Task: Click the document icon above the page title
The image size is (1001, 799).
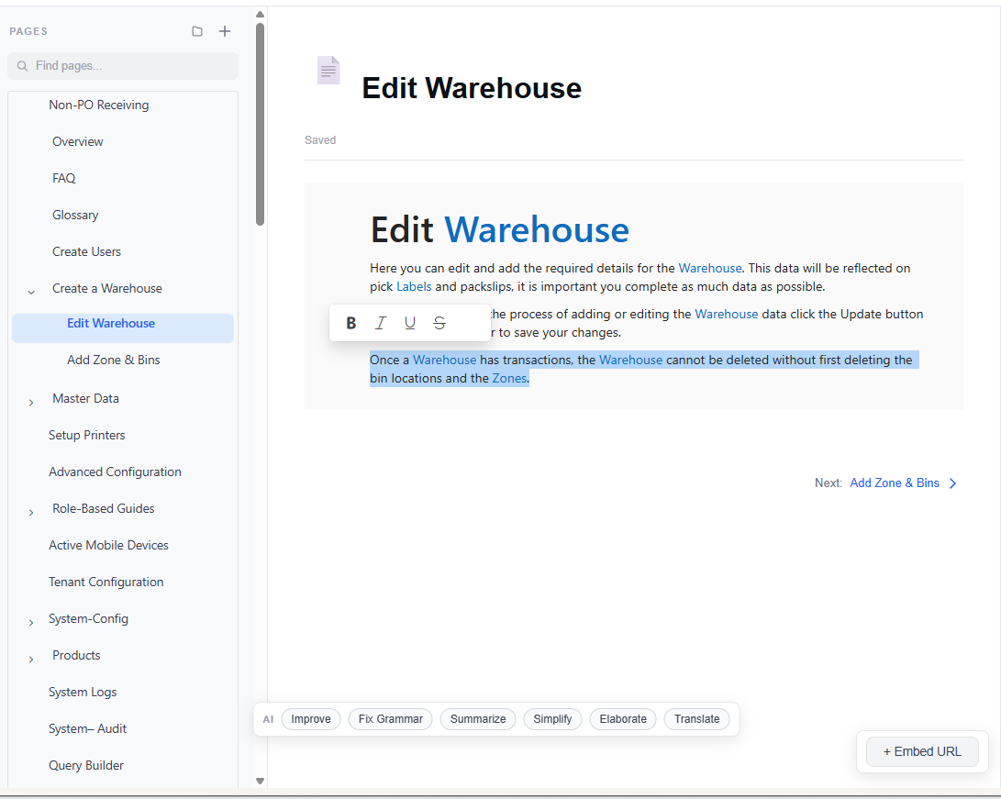Action: [328, 70]
